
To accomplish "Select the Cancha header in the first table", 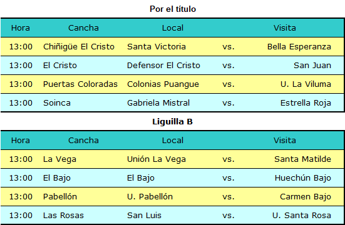I will [83, 28].
